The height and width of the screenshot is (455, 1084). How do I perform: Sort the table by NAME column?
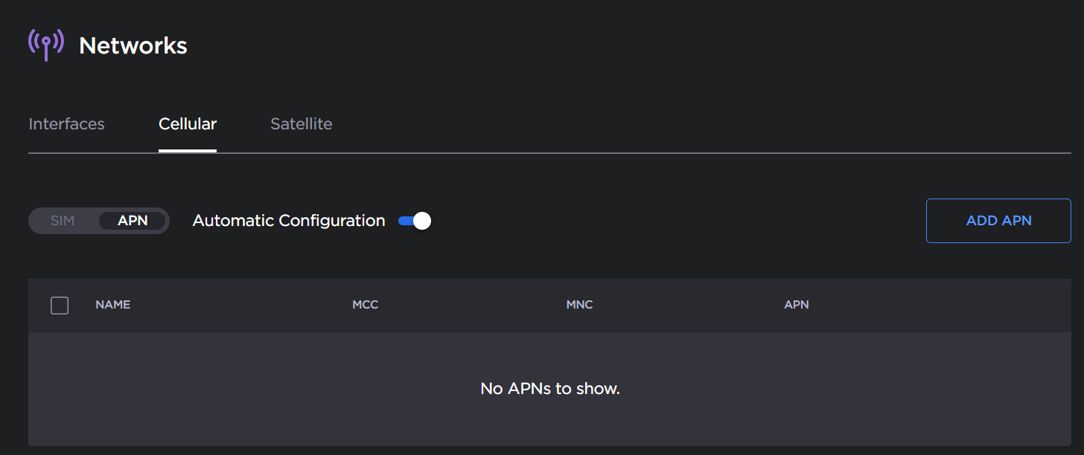pyautogui.click(x=112, y=305)
